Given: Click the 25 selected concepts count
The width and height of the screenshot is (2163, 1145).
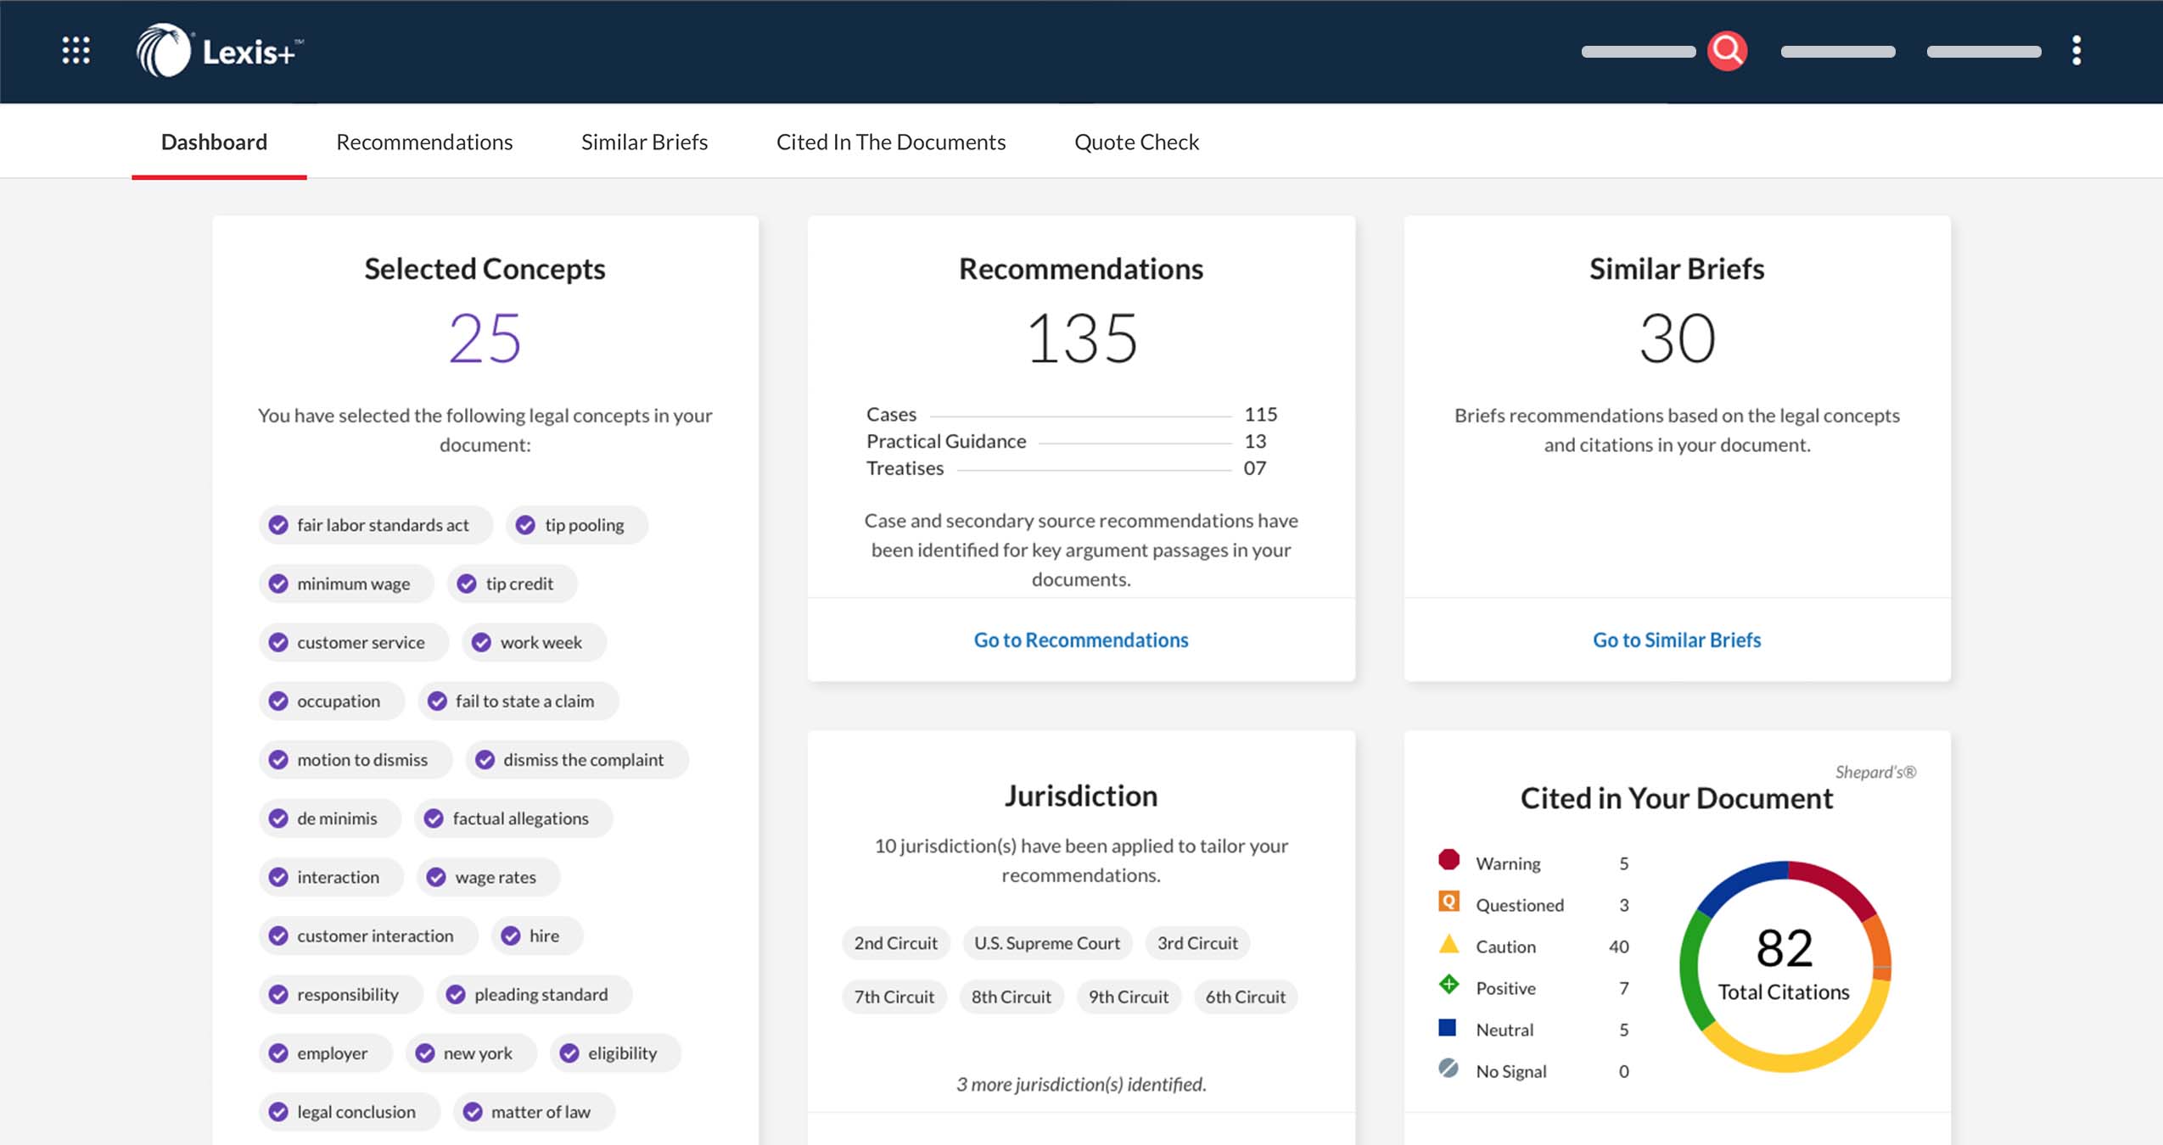Looking at the screenshot, I should [485, 338].
